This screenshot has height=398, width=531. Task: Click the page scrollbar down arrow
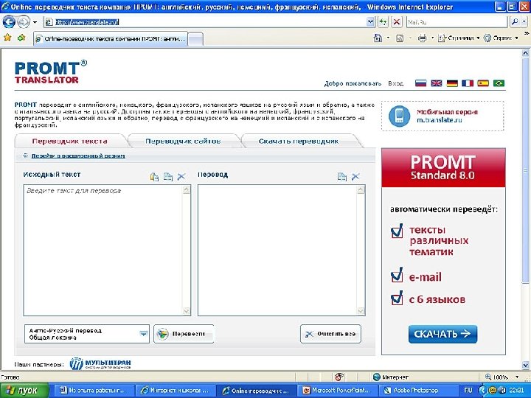coord(525,365)
